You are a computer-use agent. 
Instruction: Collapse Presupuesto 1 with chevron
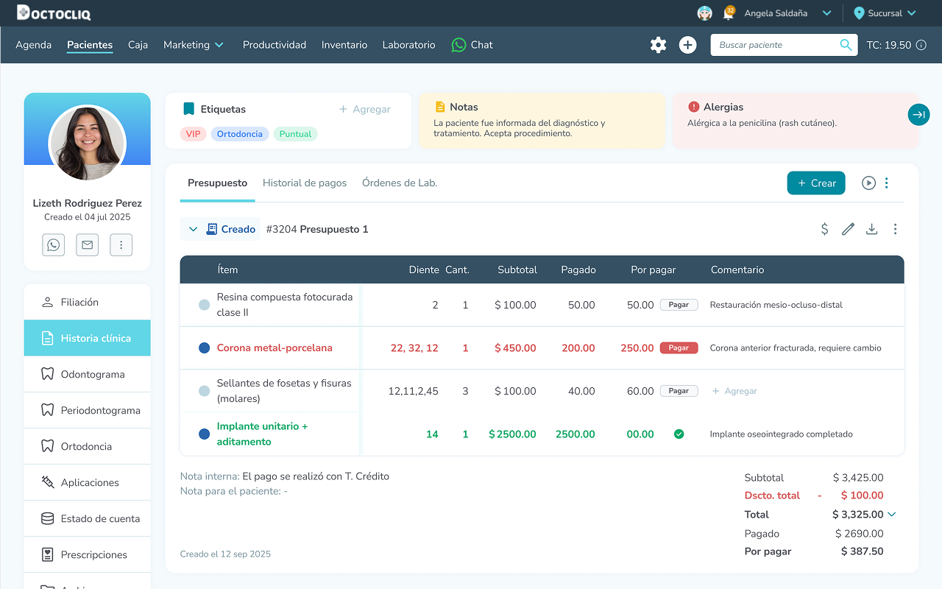pyautogui.click(x=193, y=229)
